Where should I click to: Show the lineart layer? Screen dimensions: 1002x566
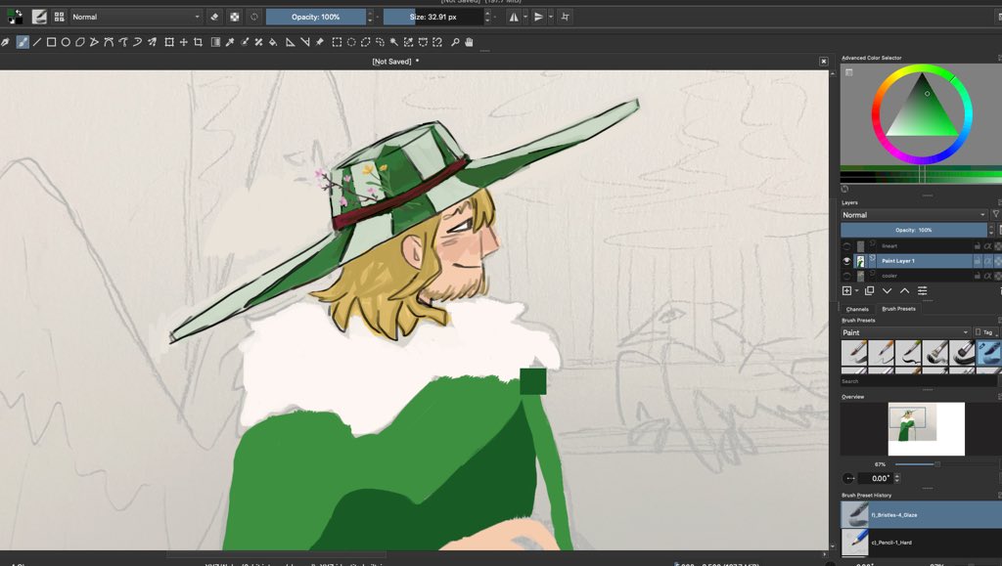846,246
